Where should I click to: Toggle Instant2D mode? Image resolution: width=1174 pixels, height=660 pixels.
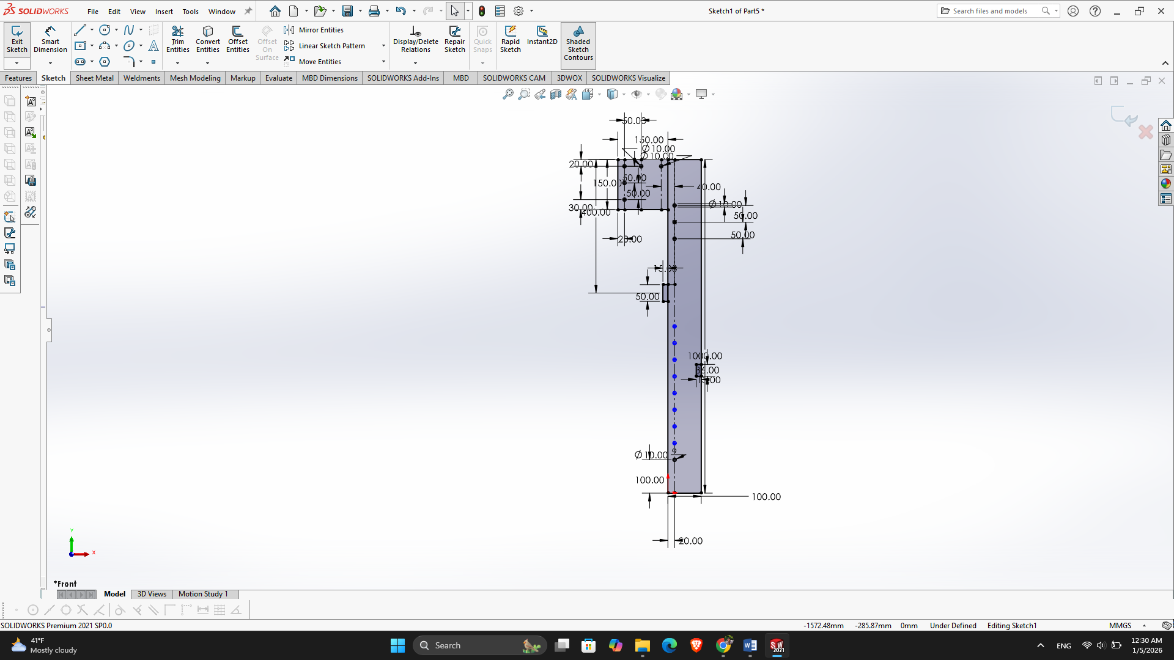click(542, 35)
